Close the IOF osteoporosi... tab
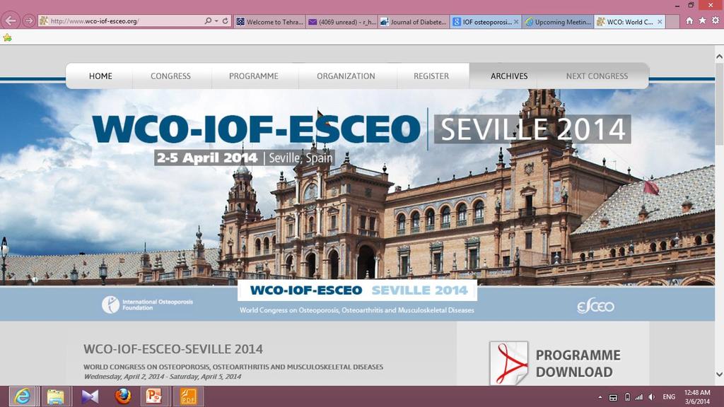 tap(516, 22)
